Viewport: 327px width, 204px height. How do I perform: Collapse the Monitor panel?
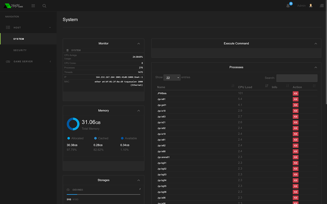pos(139,44)
